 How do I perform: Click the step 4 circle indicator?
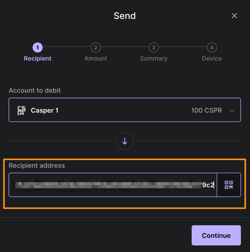(212, 47)
